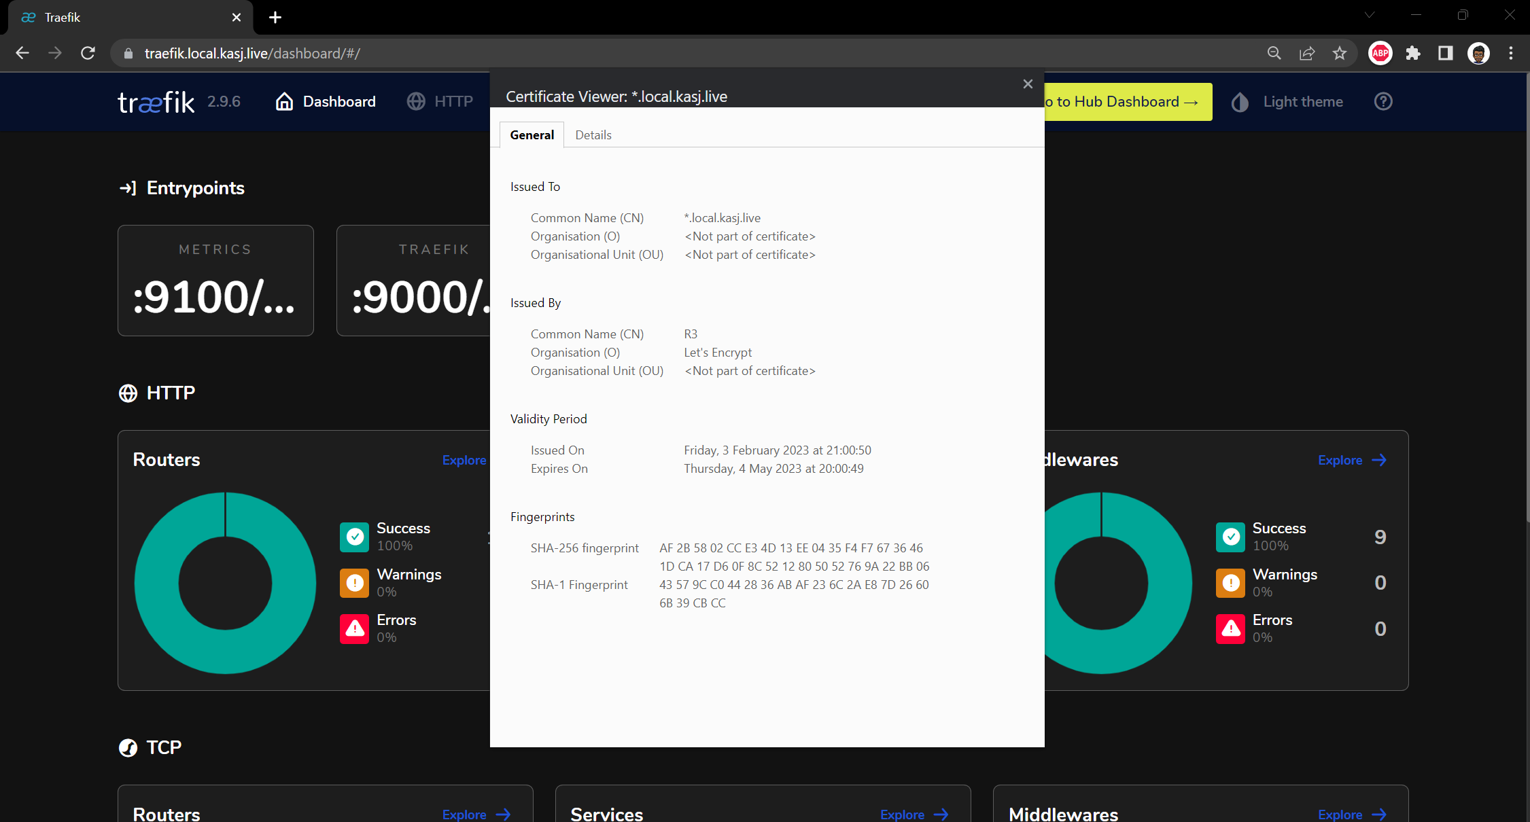The width and height of the screenshot is (1530, 822).
Task: Close the Certificate Viewer dialog
Action: pos(1027,84)
